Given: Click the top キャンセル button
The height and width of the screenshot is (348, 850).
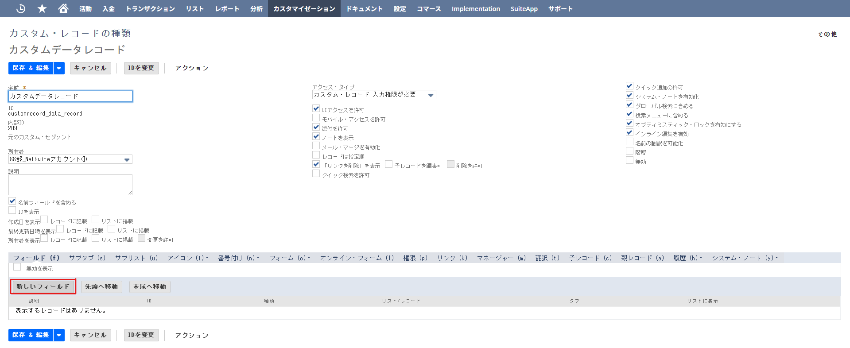Looking at the screenshot, I should coord(90,68).
